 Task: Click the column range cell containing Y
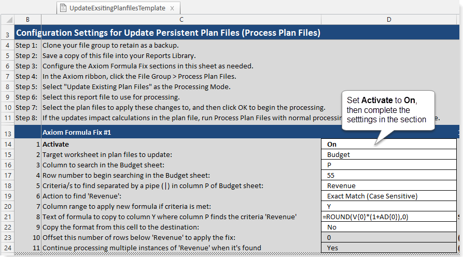(389, 206)
